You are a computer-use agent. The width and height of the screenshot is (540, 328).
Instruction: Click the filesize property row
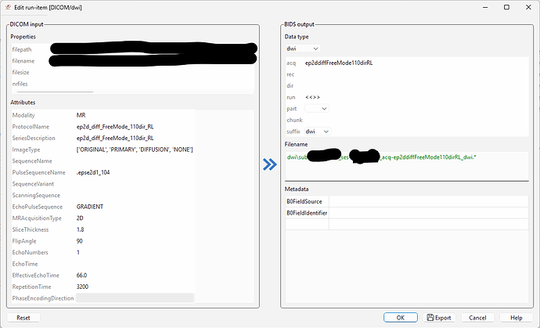pos(133,72)
